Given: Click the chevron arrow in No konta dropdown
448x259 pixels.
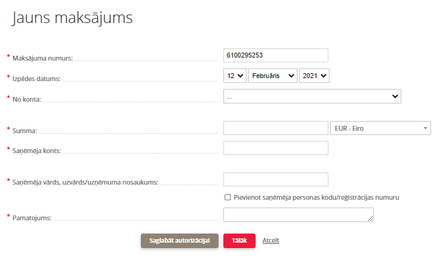Looking at the screenshot, I should click(x=395, y=96).
